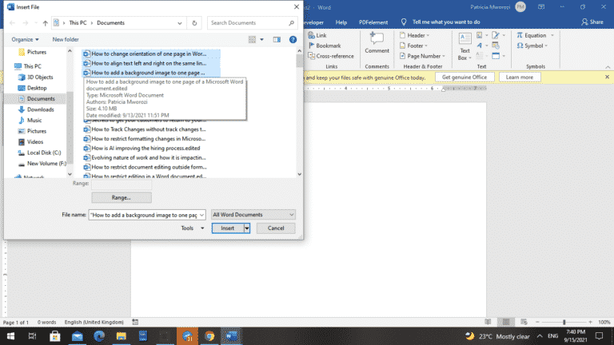Image resolution: width=614 pixels, height=345 pixels.
Task: Share the Word document
Action: tap(592, 22)
